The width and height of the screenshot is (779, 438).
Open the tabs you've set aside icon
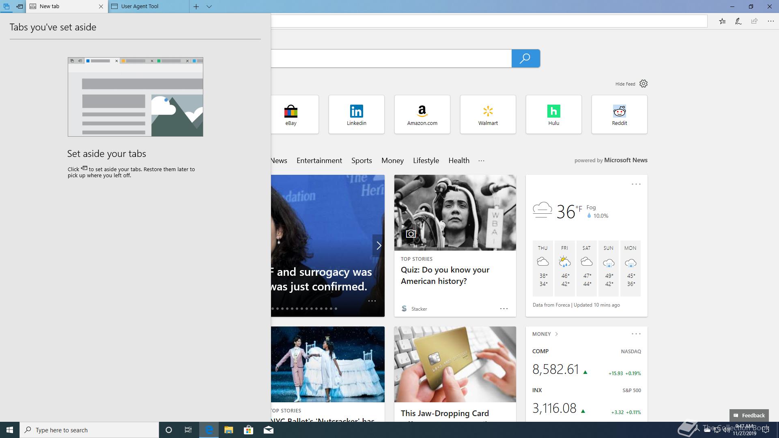click(6, 6)
